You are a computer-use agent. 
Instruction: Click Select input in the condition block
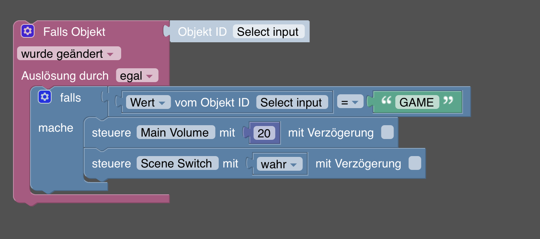[291, 102]
